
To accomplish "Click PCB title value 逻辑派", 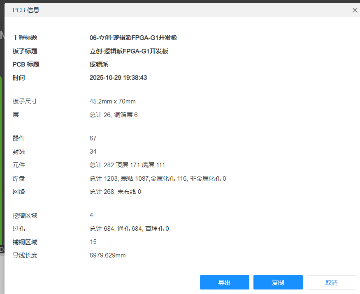I will pyautogui.click(x=99, y=64).
